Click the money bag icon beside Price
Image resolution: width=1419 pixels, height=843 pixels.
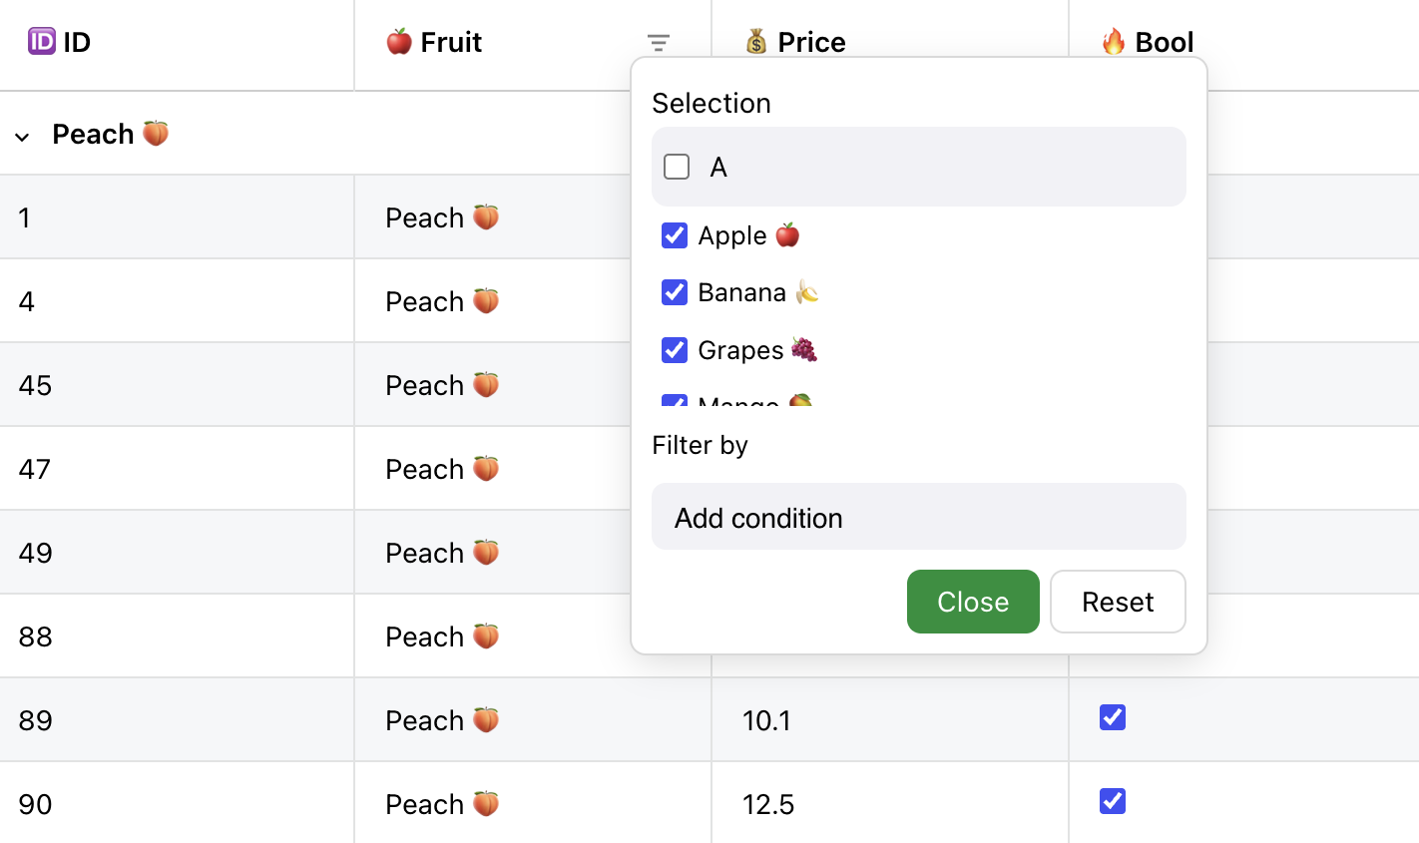pos(756,42)
